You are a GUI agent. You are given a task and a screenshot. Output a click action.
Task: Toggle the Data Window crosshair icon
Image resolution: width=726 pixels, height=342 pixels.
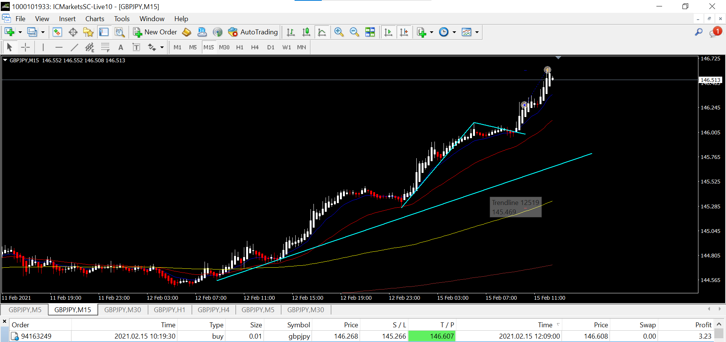coord(73,32)
